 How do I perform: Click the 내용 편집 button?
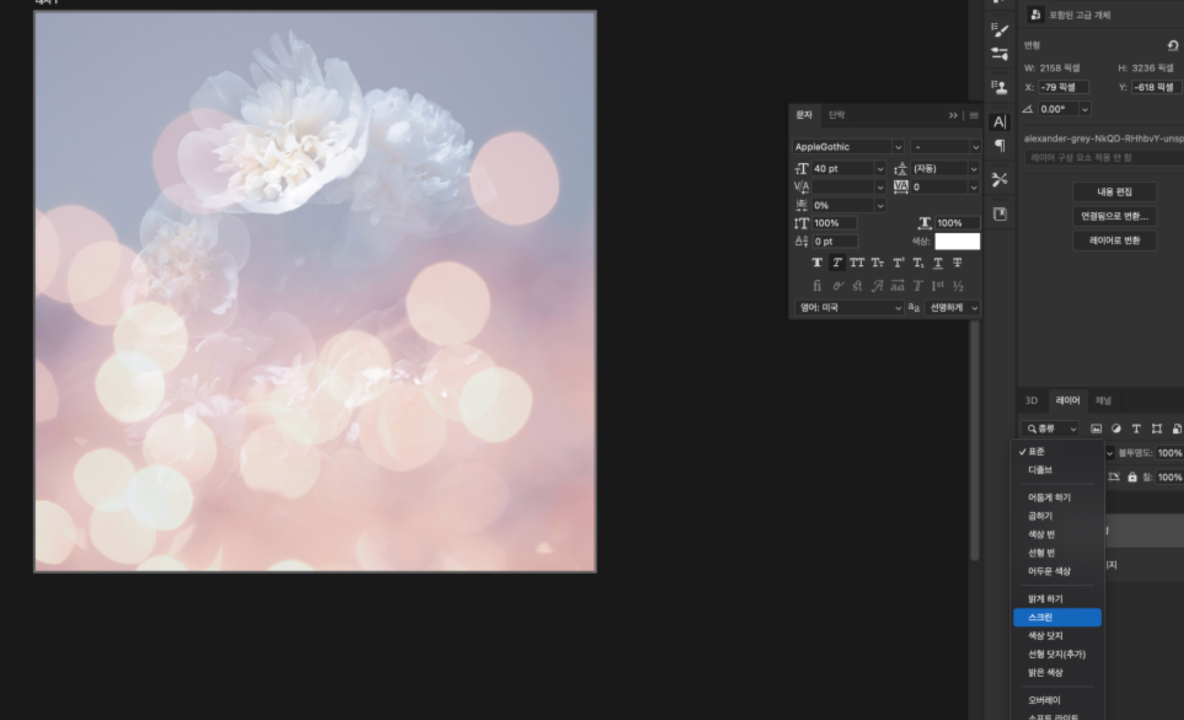[x=1114, y=192]
